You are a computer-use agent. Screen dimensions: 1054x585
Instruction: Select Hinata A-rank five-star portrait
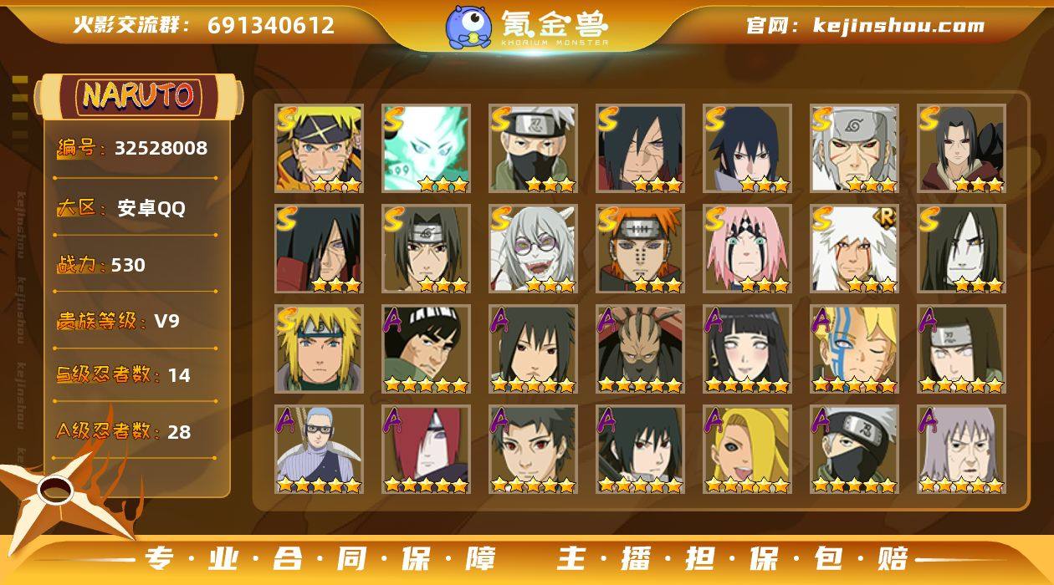tap(747, 349)
